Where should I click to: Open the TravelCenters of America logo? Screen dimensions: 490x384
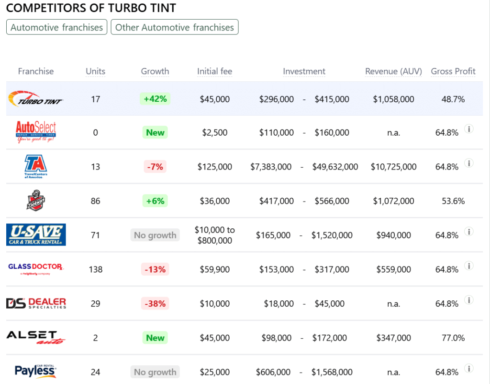[35, 167]
